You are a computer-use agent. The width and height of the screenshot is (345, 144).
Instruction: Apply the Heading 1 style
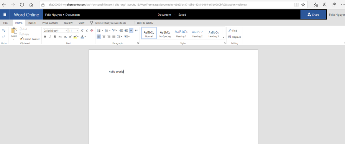point(181,33)
